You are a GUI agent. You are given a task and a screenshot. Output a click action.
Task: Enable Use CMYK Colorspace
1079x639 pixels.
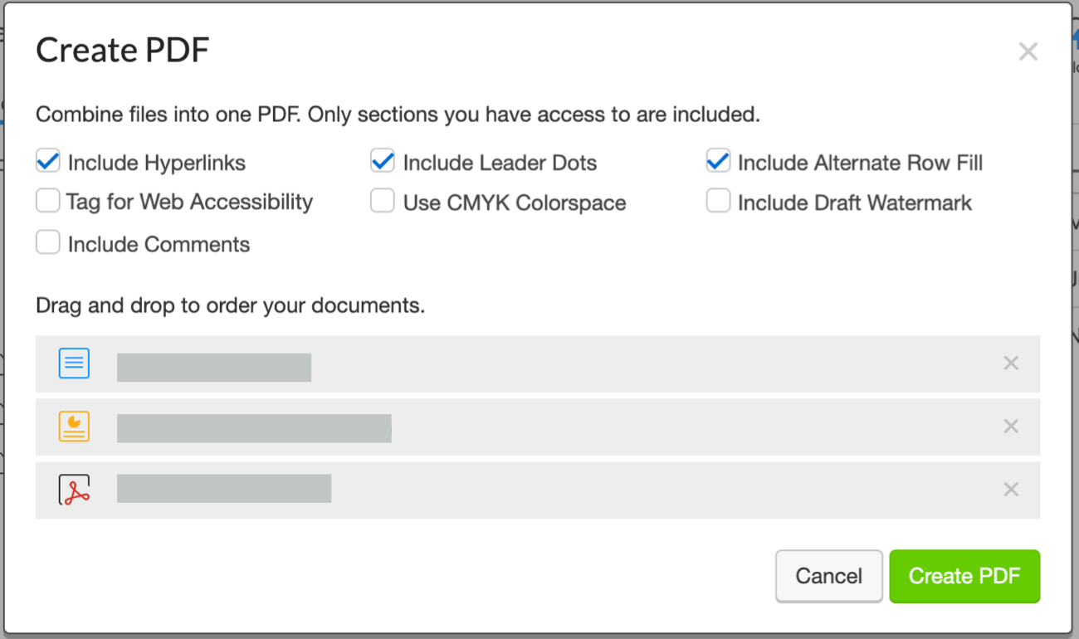click(383, 202)
